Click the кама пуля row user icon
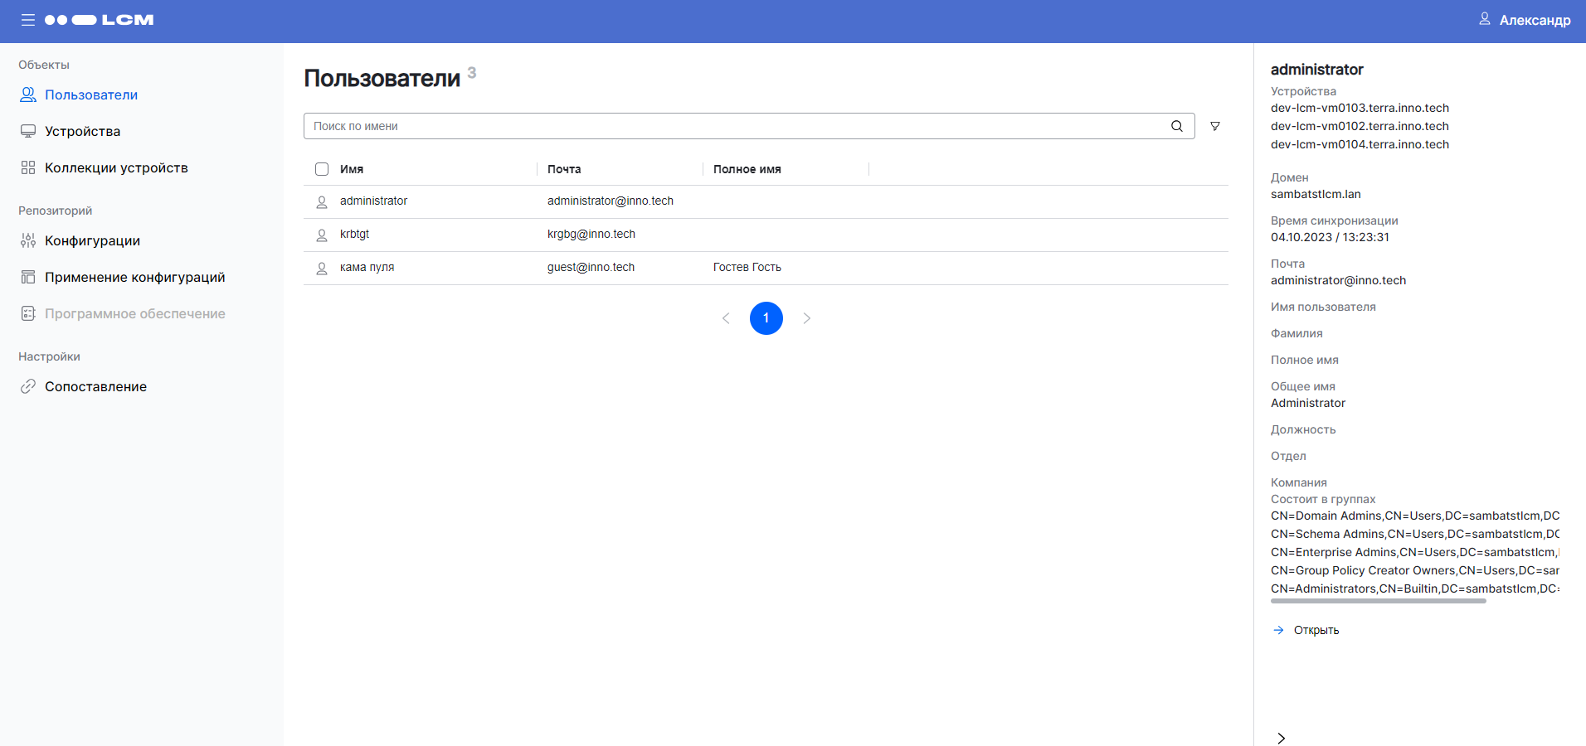 pos(322,268)
